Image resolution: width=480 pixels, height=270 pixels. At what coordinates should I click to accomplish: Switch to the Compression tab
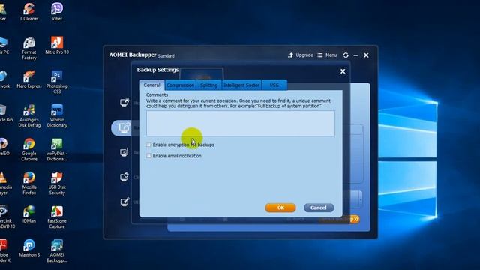[x=181, y=85]
